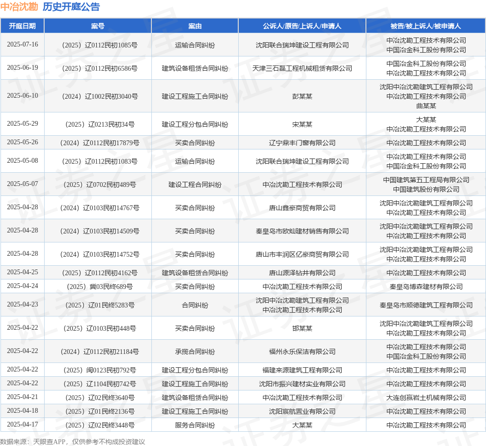The height and width of the screenshot is (446, 486).
Task: Click case number （2025）辽0112民初1085号
Action: pyautogui.click(x=100, y=45)
